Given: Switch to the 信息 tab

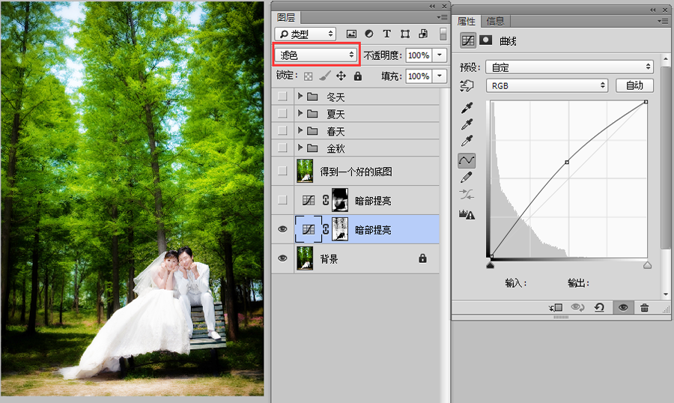Looking at the screenshot, I should (496, 21).
